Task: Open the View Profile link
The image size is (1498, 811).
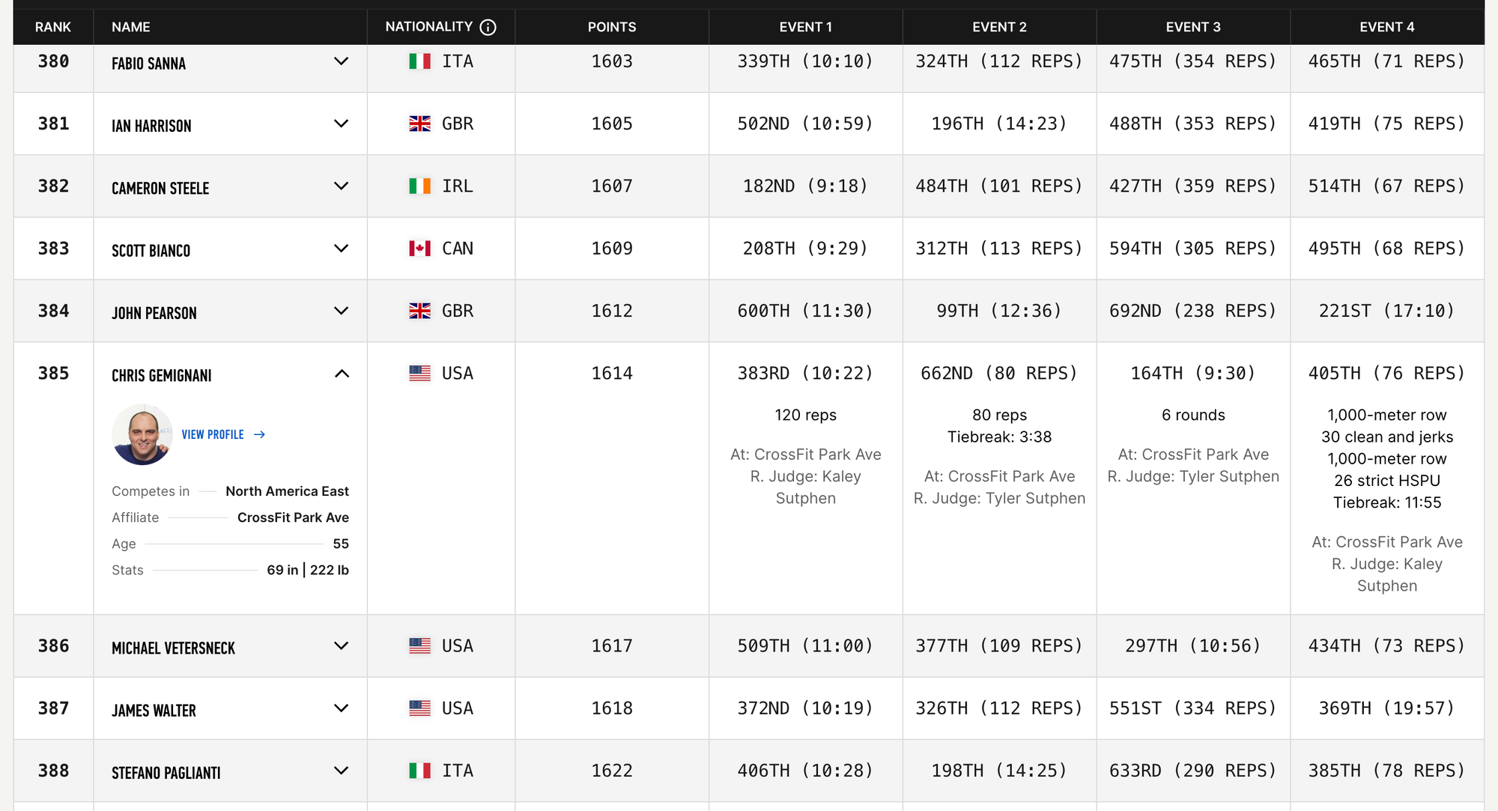Action: pyautogui.click(x=213, y=434)
